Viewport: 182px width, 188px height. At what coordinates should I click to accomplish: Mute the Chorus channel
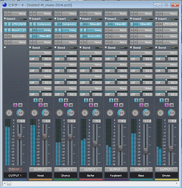click(66, 100)
